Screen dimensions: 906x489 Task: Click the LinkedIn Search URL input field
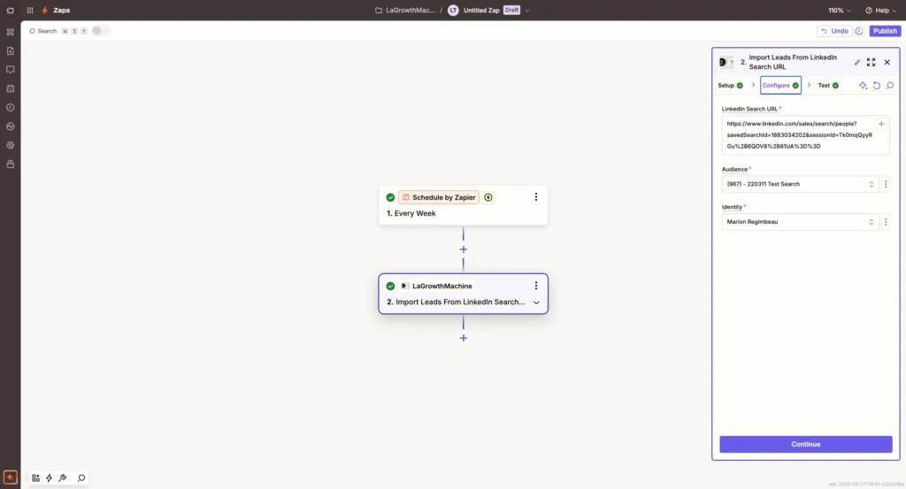[796, 134]
